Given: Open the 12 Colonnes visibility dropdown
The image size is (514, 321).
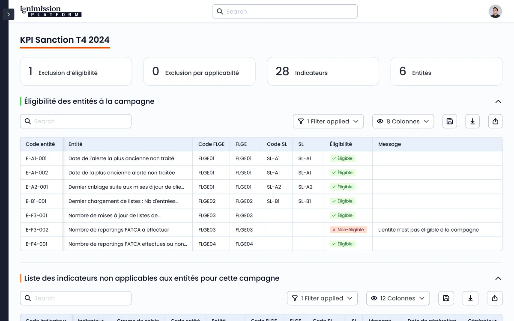Looking at the screenshot, I should 397,298.
